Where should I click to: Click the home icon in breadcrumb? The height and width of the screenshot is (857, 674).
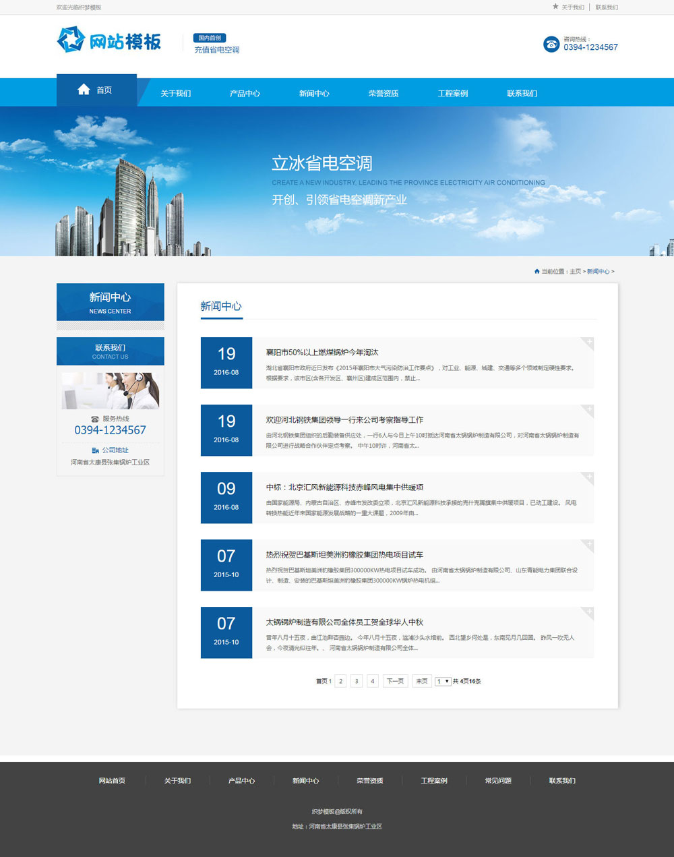tap(537, 271)
